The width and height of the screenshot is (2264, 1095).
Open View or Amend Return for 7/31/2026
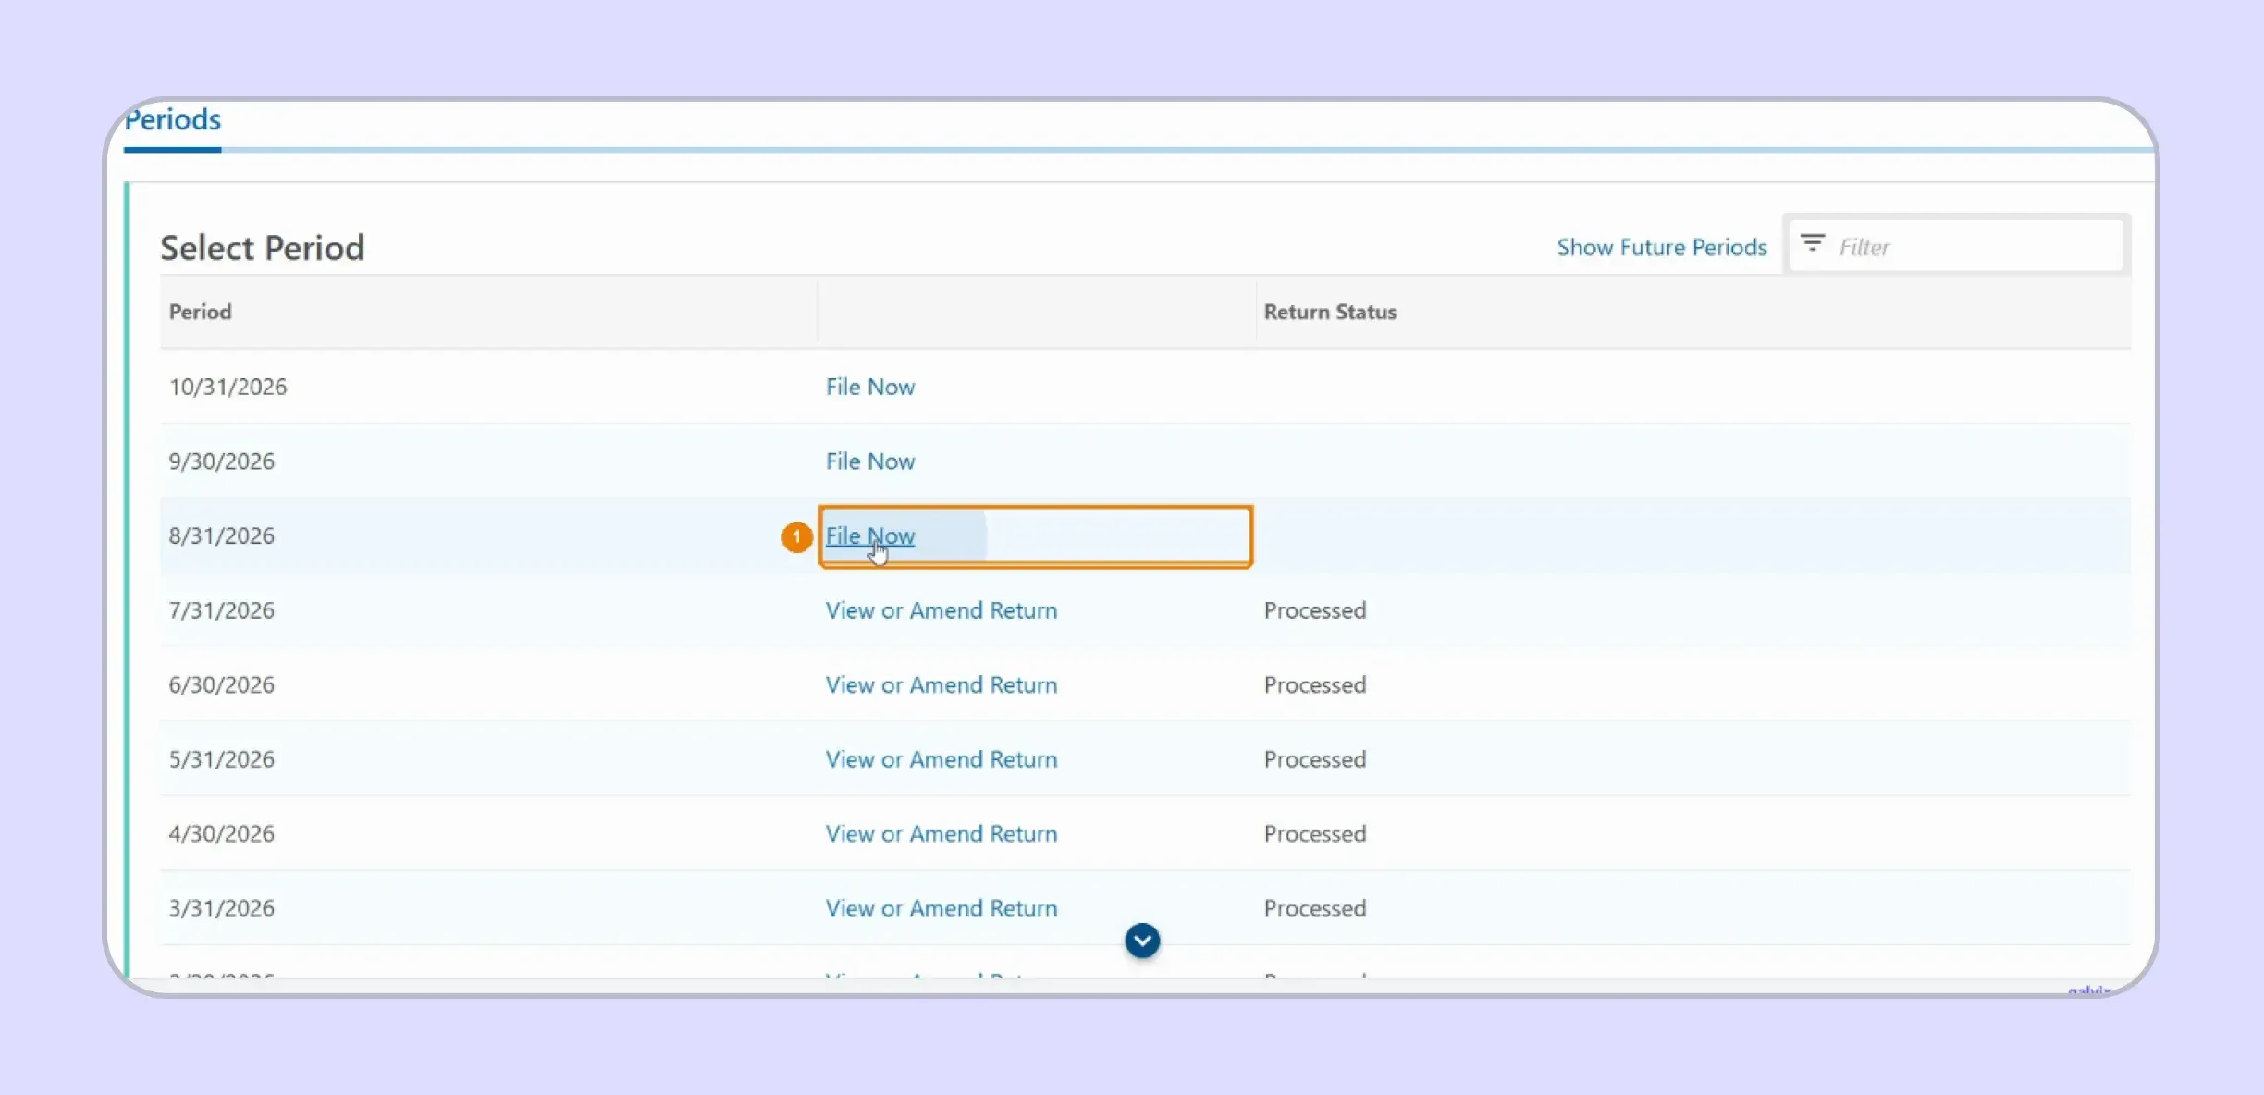[x=941, y=610]
